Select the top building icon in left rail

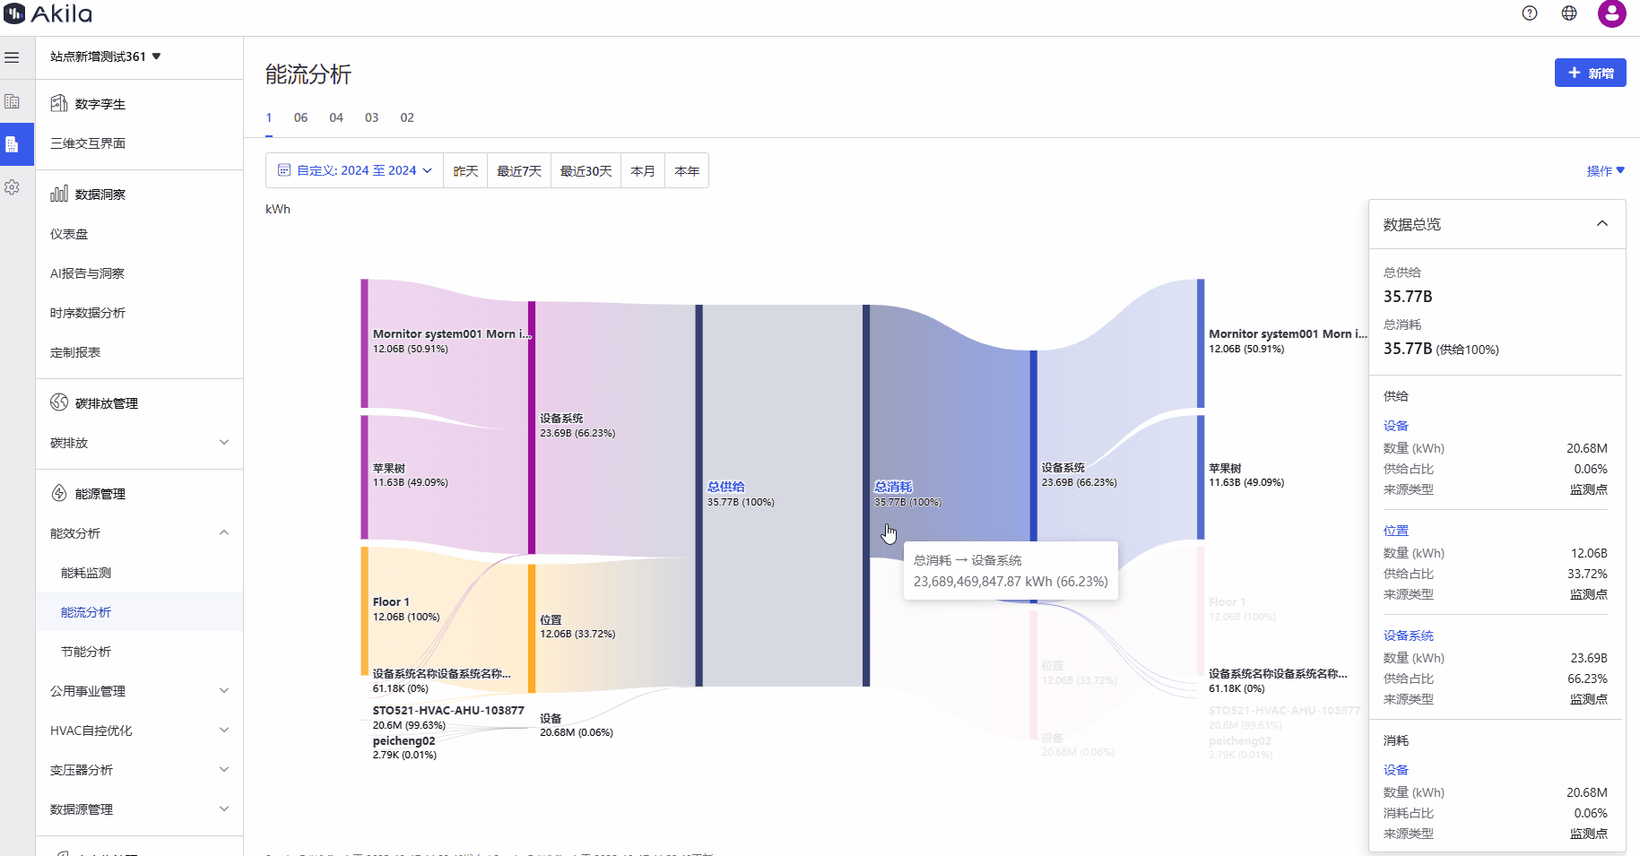pos(12,101)
